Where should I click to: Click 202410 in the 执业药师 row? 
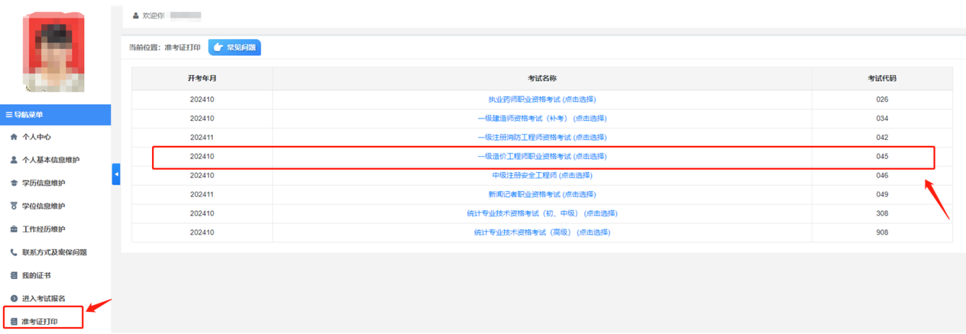pyautogui.click(x=202, y=99)
